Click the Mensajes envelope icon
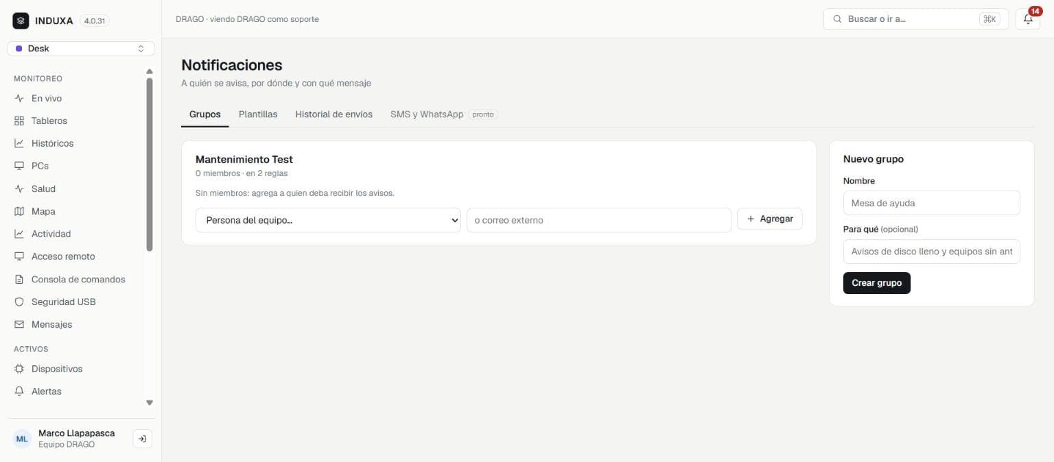 click(x=19, y=325)
